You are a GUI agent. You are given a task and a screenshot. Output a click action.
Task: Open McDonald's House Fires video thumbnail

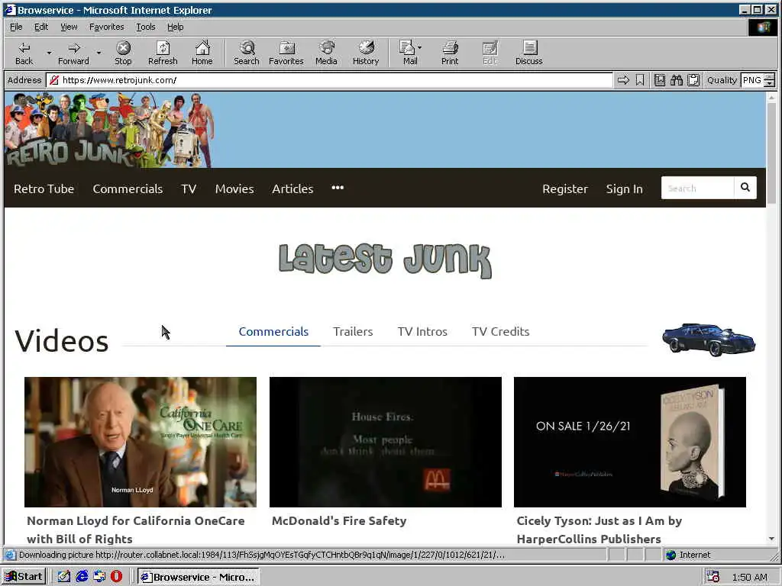[x=386, y=442]
